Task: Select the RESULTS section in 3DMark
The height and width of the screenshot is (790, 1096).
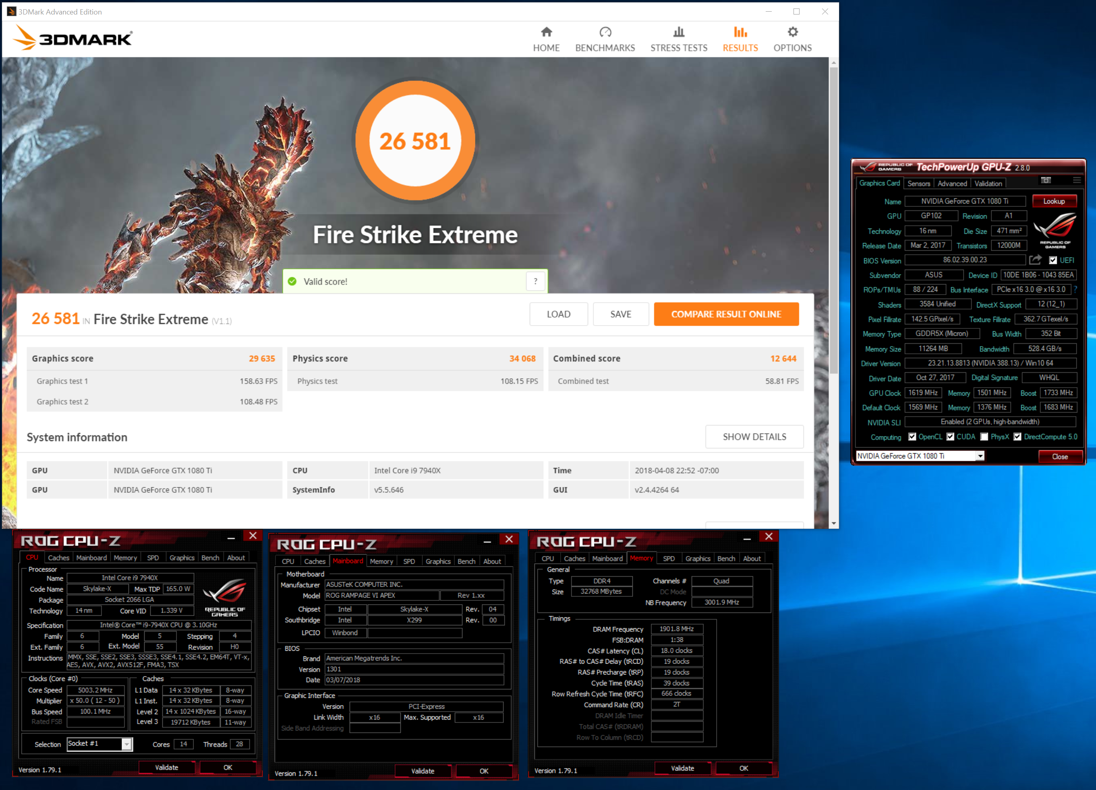Action: (x=740, y=39)
